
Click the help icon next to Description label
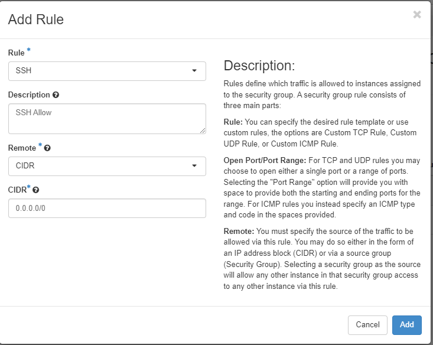pos(56,95)
